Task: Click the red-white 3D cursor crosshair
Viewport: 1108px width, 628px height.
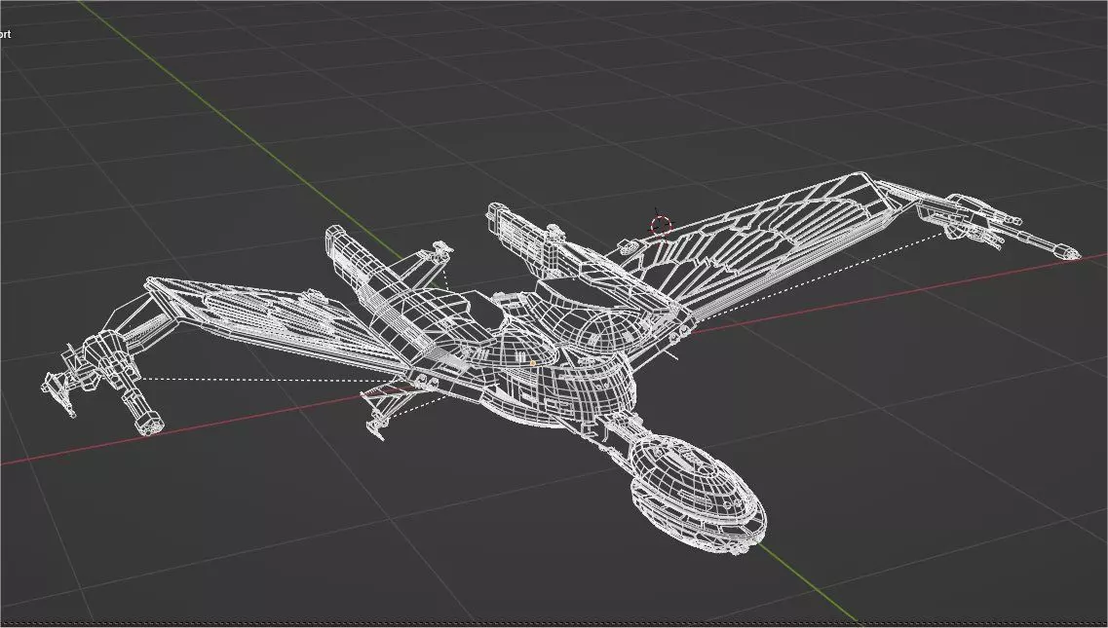Action: [x=661, y=226]
